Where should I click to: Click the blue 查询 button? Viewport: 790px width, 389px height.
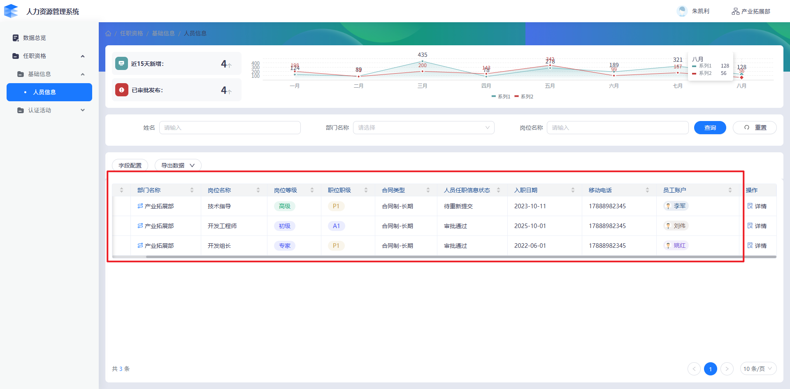pos(710,128)
